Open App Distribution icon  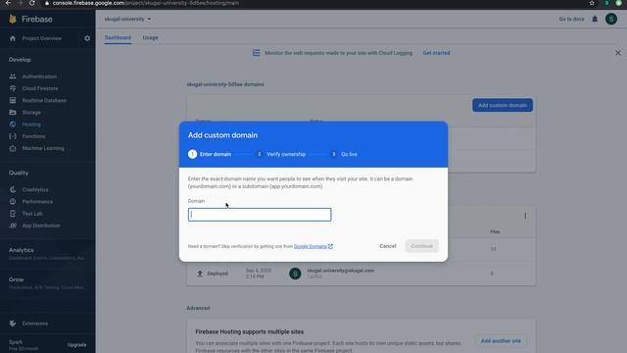(x=13, y=226)
